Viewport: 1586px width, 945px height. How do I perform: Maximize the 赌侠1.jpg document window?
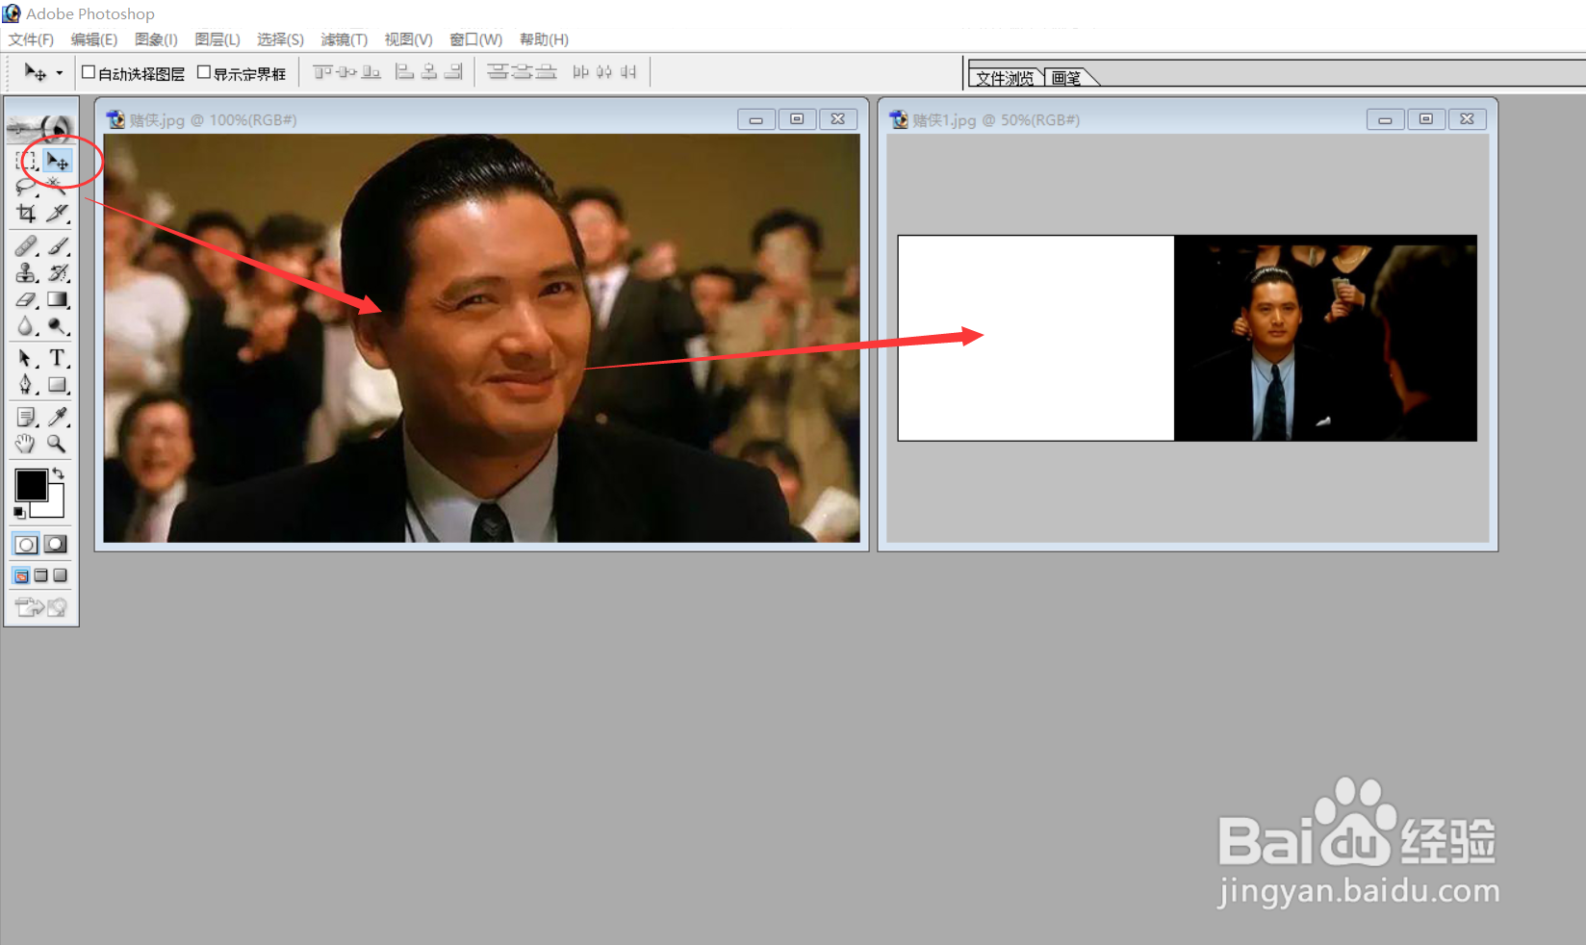tap(1425, 119)
